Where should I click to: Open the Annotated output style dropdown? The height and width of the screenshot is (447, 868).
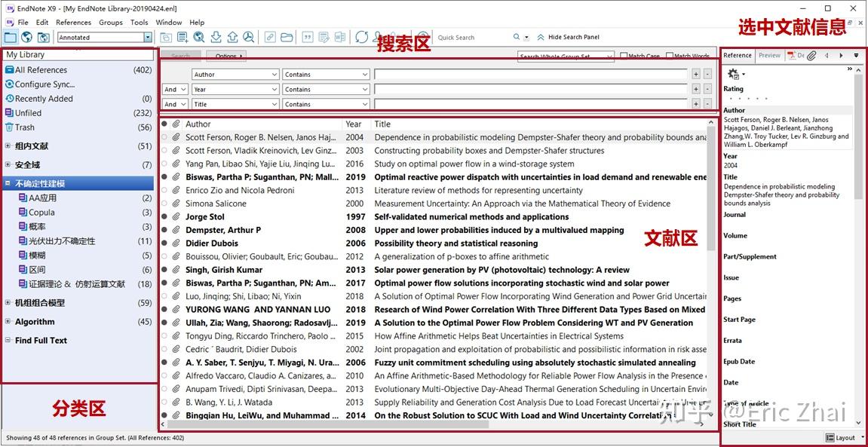pyautogui.click(x=148, y=38)
